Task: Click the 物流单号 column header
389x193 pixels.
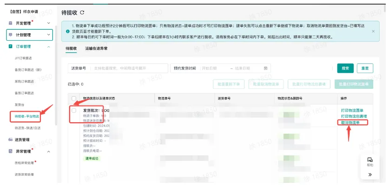Action: coord(164,99)
